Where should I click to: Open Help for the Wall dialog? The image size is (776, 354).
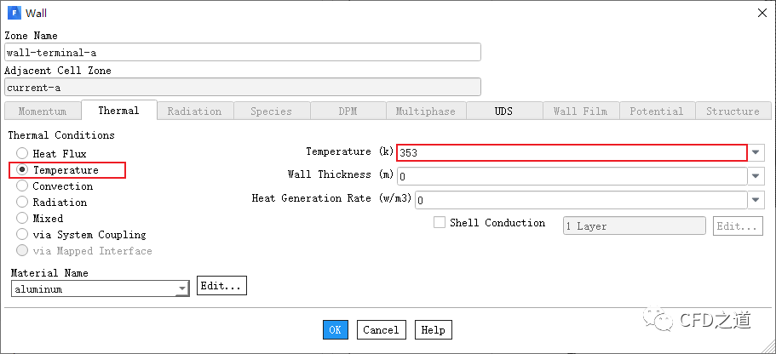[433, 330]
